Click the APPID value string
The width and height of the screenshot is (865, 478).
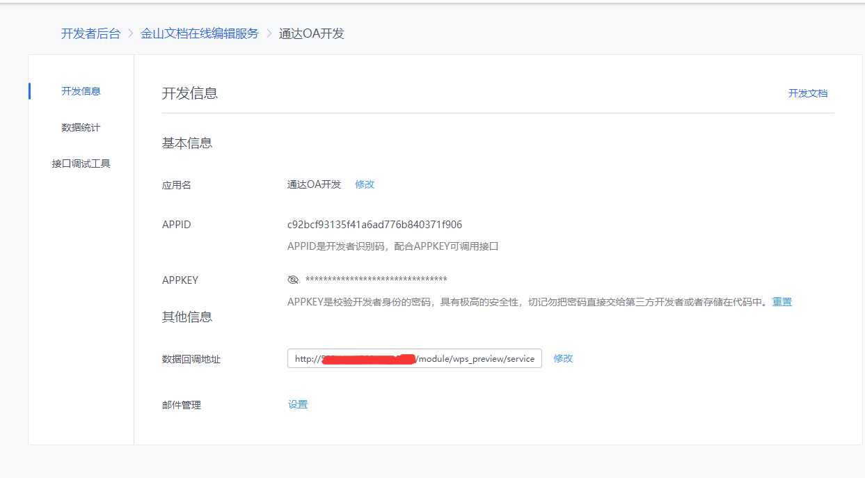(374, 225)
